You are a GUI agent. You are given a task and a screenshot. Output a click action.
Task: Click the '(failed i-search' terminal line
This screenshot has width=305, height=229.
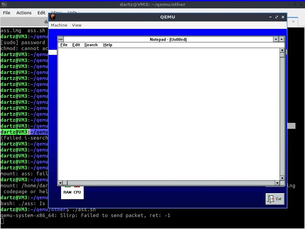(24, 138)
